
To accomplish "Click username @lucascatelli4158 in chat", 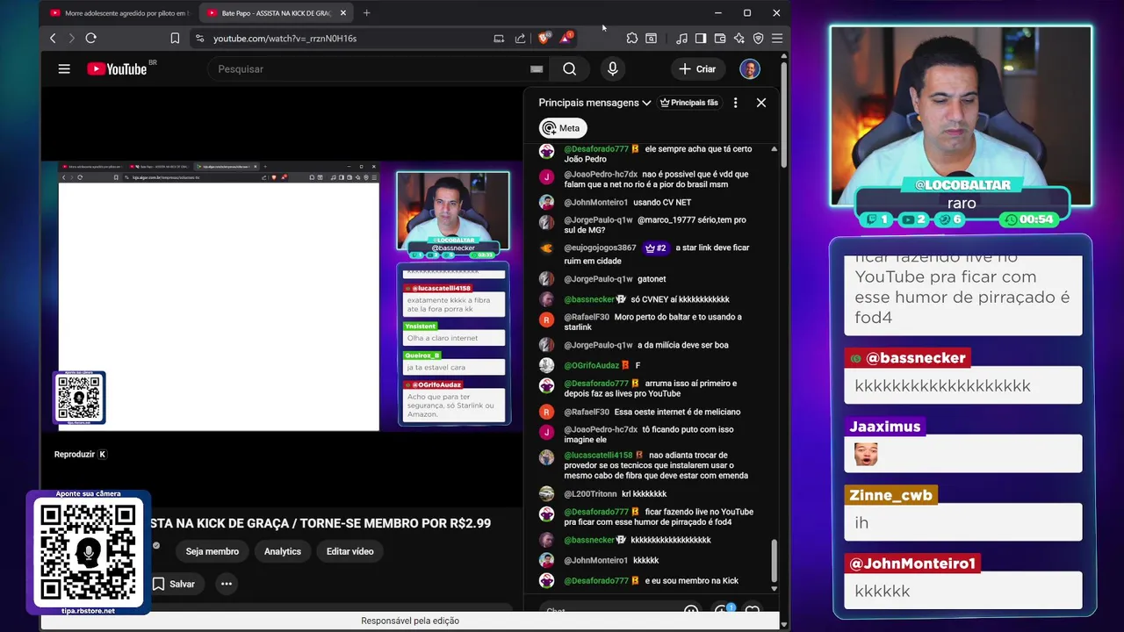I will pyautogui.click(x=598, y=456).
